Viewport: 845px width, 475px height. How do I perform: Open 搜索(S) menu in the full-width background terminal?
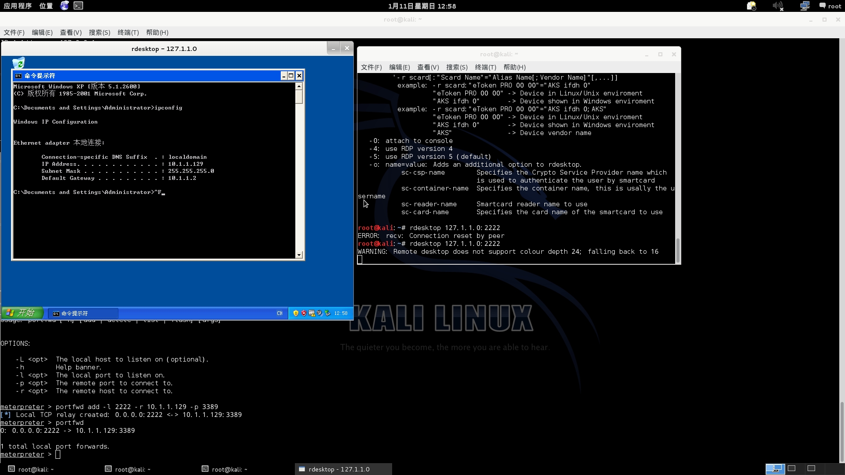pyautogui.click(x=99, y=33)
